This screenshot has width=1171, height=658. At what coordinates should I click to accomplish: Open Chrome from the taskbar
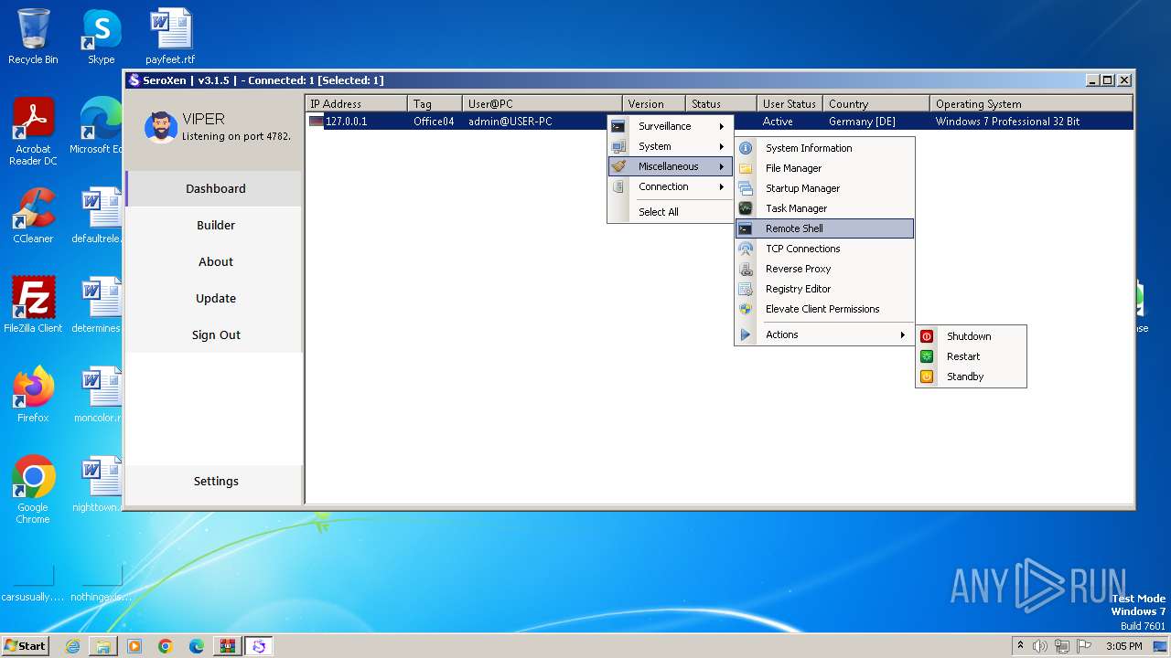point(166,646)
